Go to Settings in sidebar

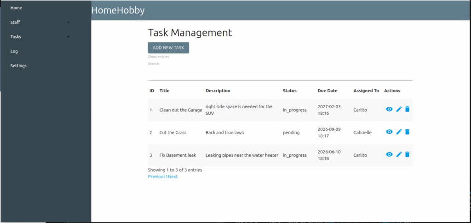(x=18, y=65)
